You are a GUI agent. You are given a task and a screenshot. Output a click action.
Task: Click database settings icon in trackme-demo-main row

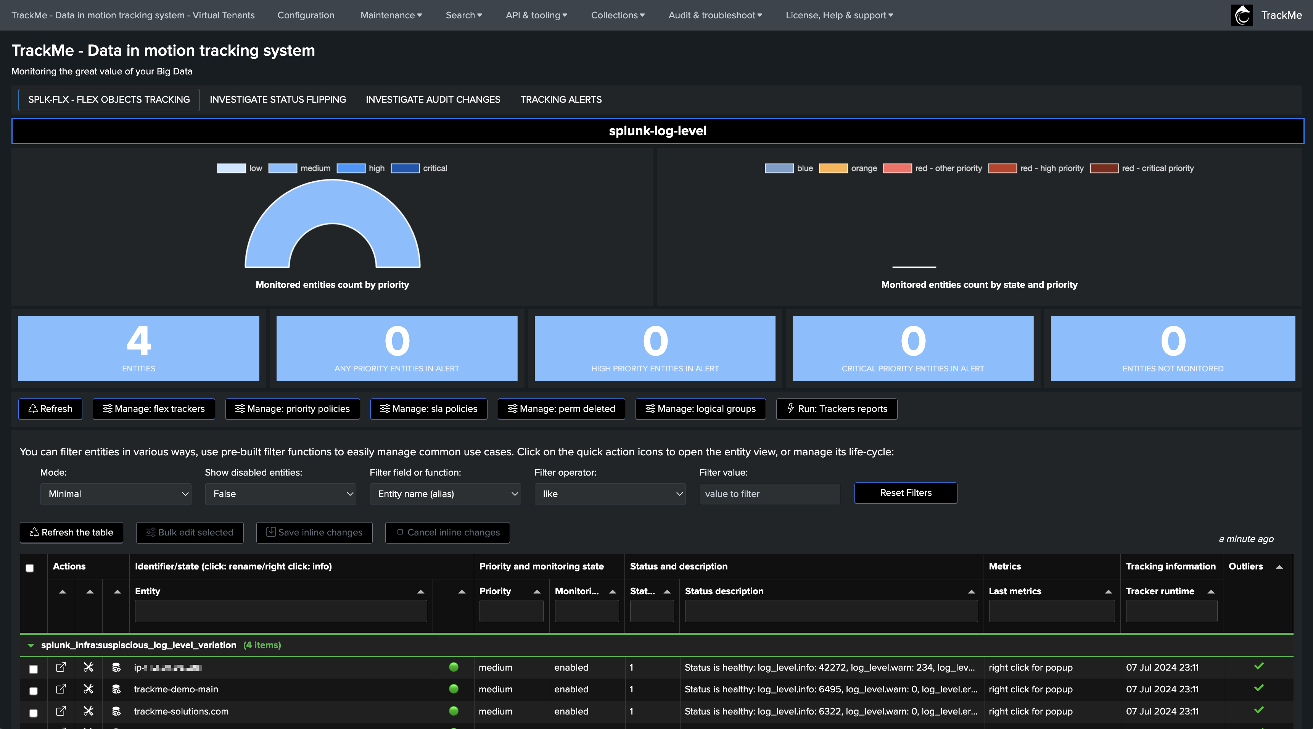tap(116, 689)
